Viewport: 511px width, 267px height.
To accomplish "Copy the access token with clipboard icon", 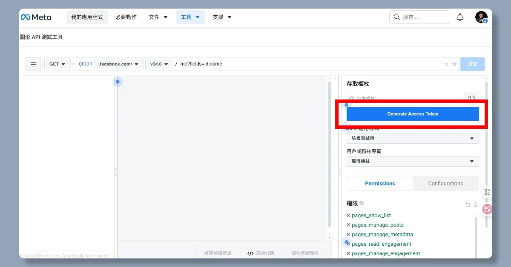I will (471, 98).
